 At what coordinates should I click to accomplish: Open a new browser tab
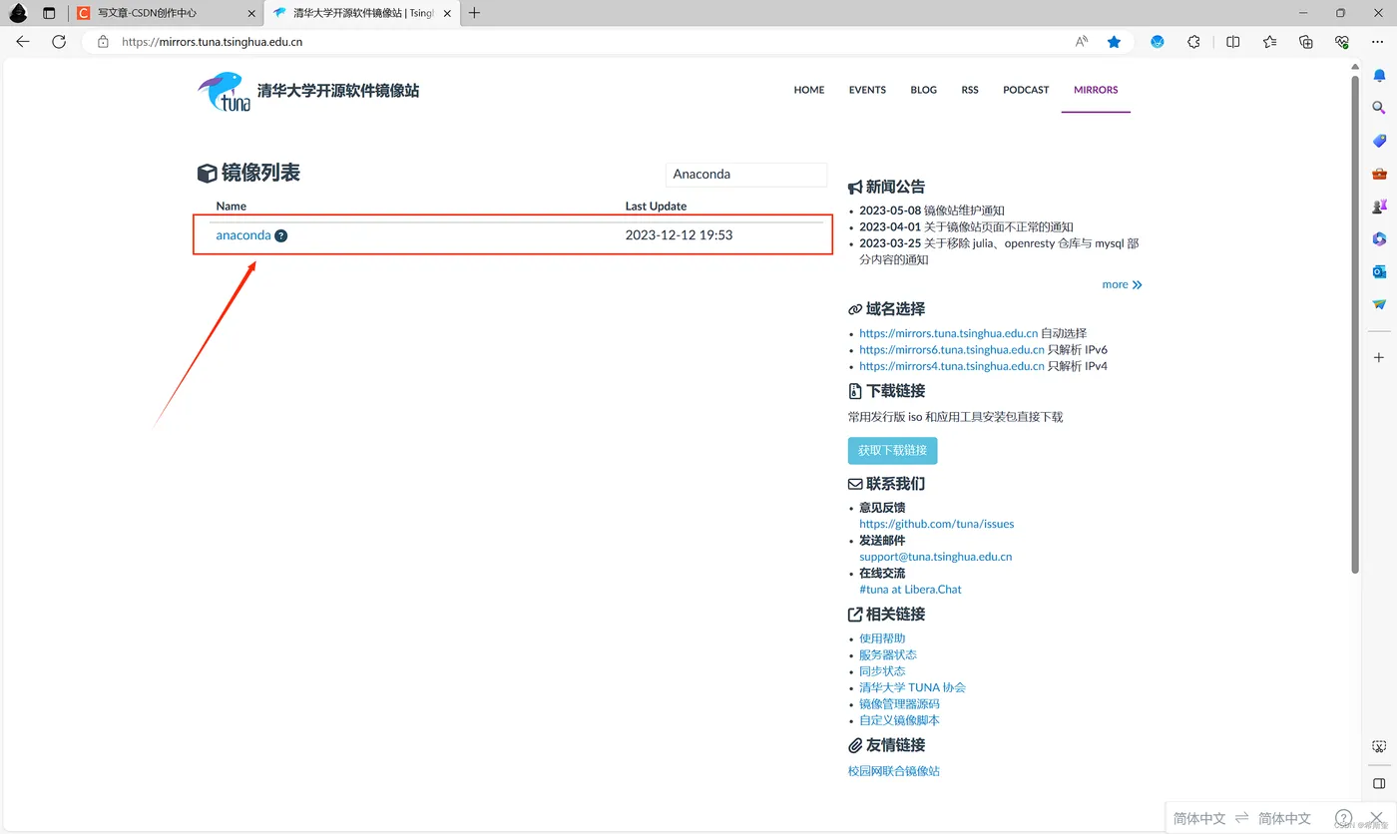474,13
